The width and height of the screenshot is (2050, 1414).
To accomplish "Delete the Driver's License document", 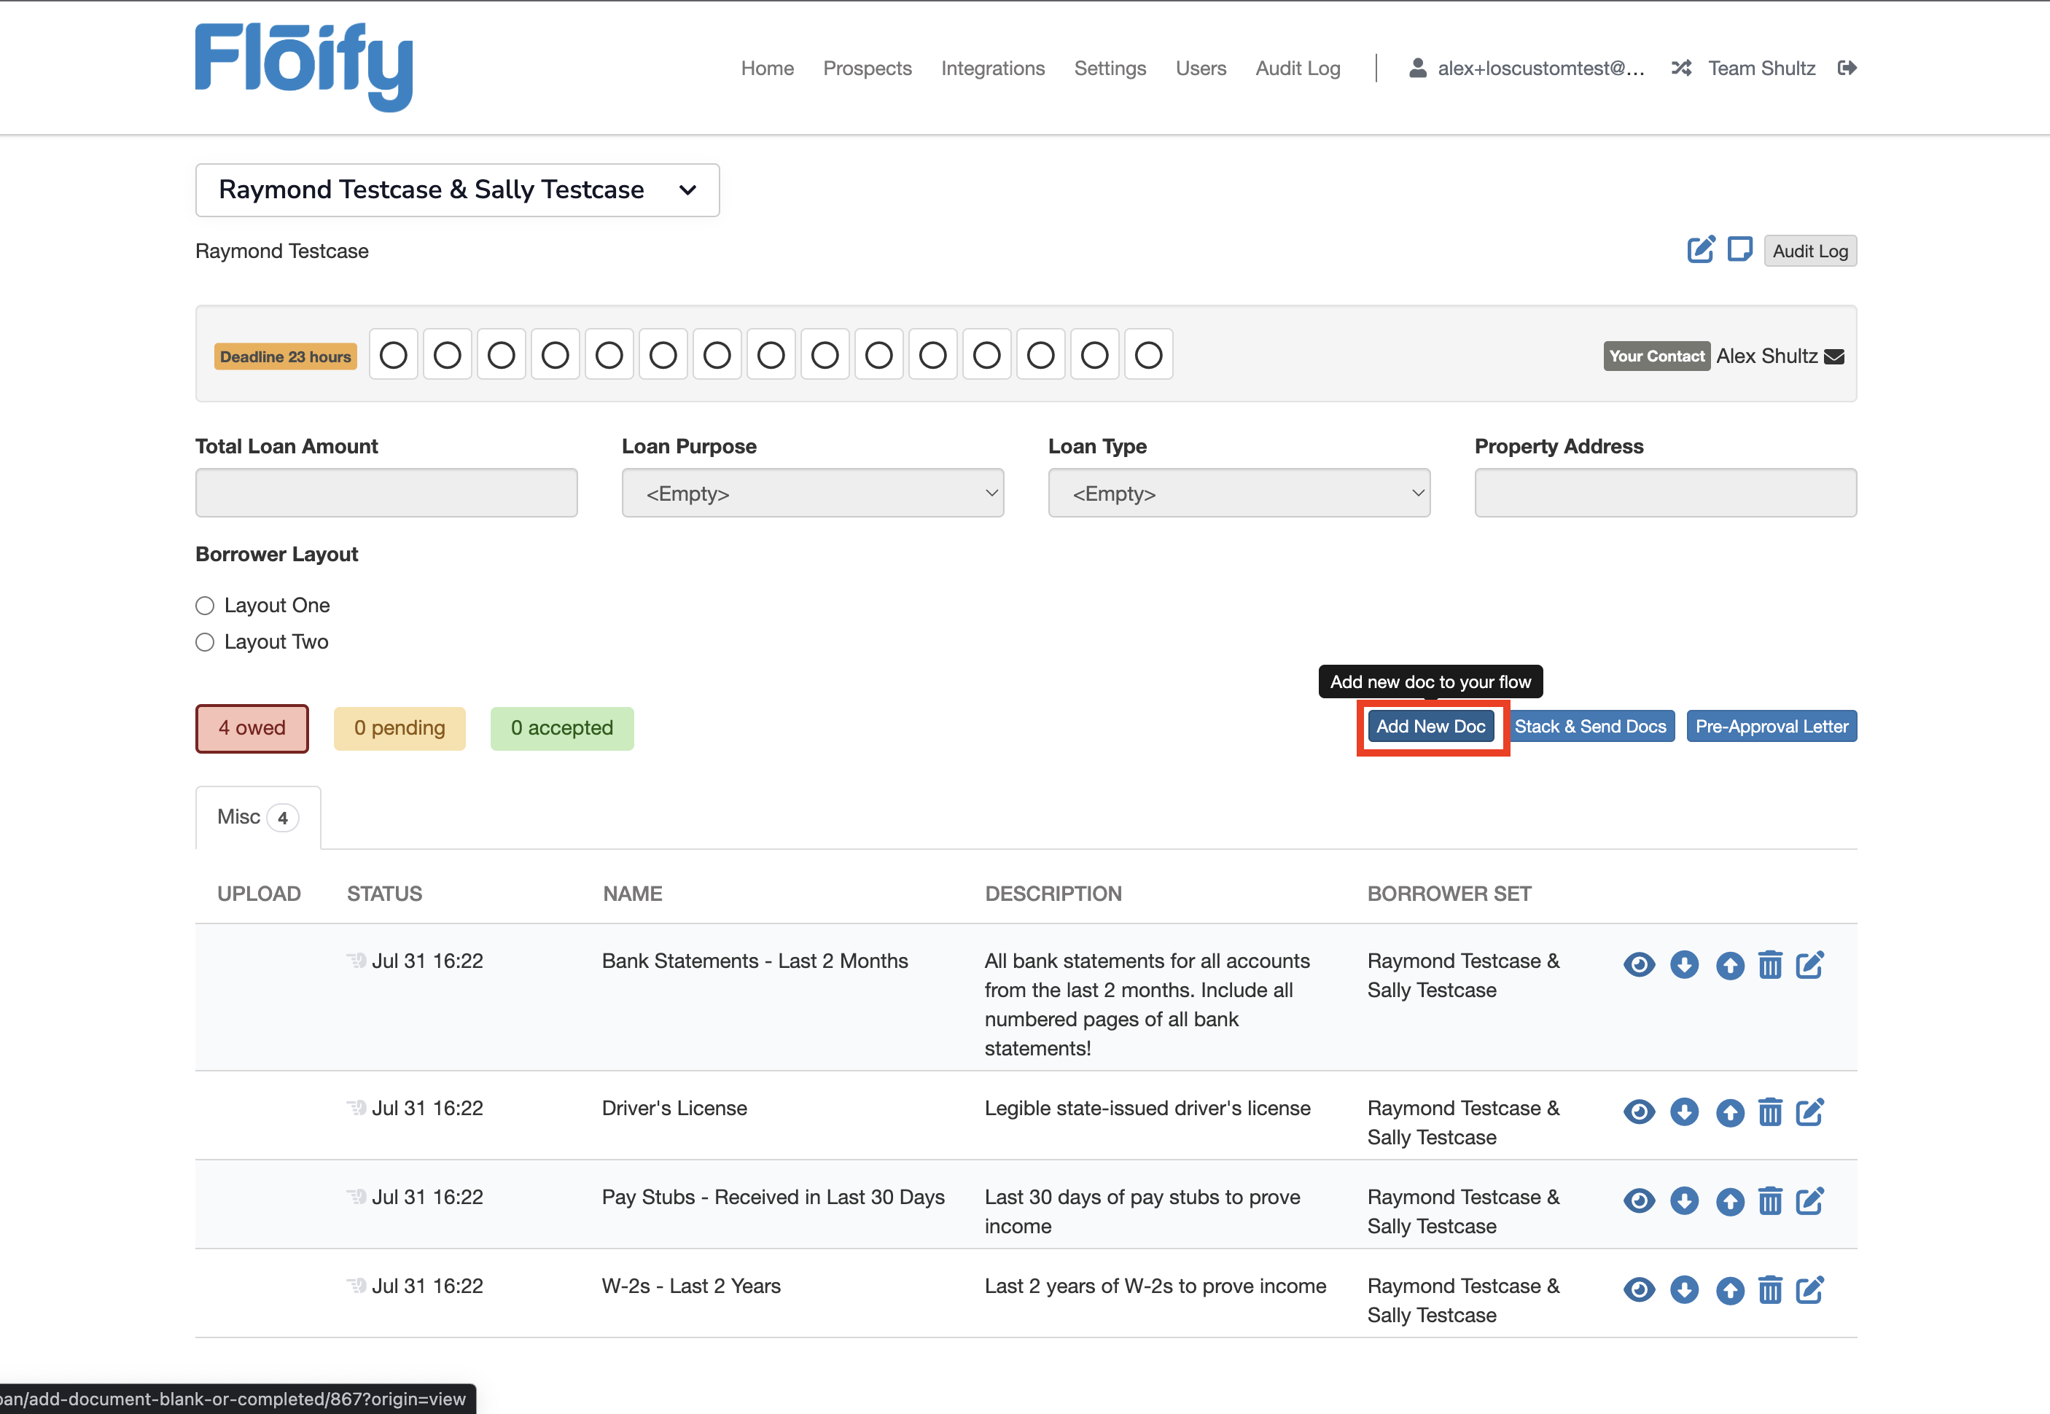I will (1770, 1112).
